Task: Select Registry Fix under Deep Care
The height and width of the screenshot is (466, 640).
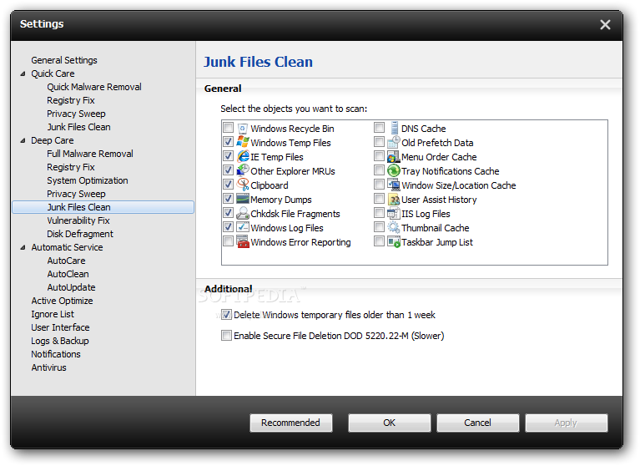Action: point(71,167)
